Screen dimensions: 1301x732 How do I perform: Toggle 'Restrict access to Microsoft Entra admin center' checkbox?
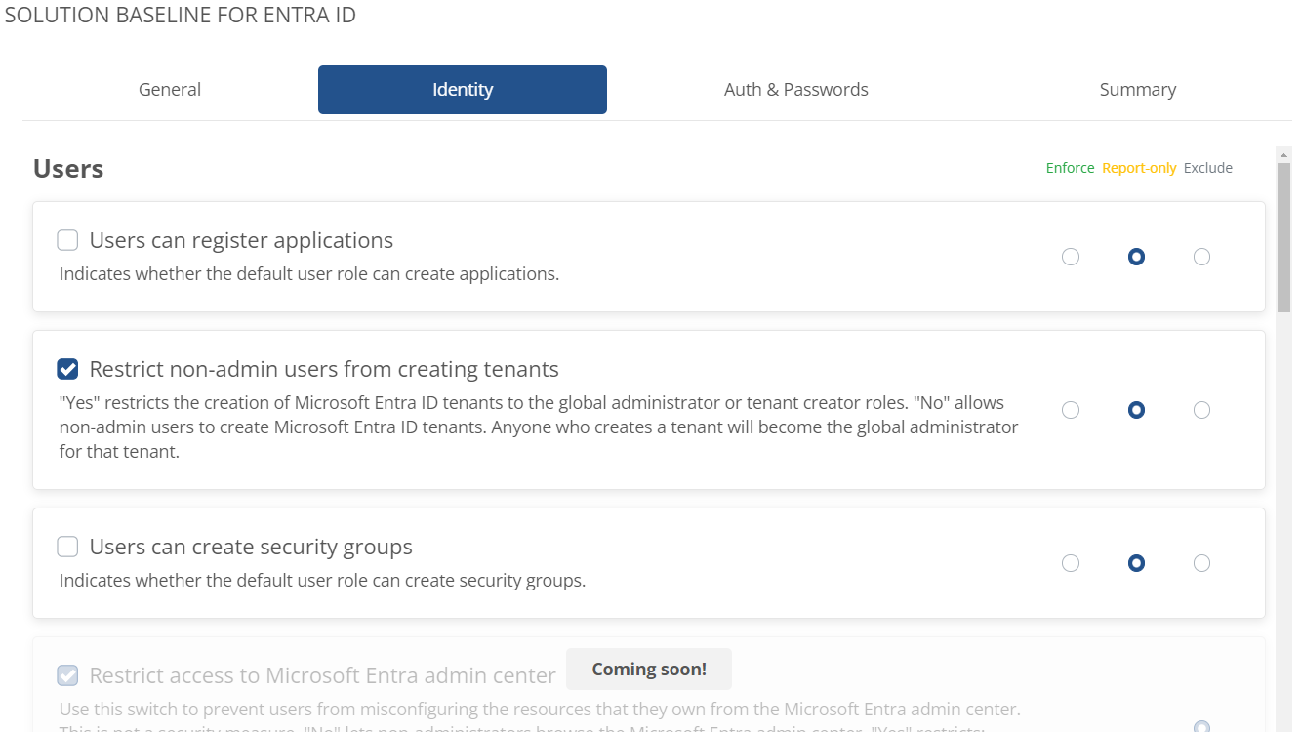[x=67, y=675]
